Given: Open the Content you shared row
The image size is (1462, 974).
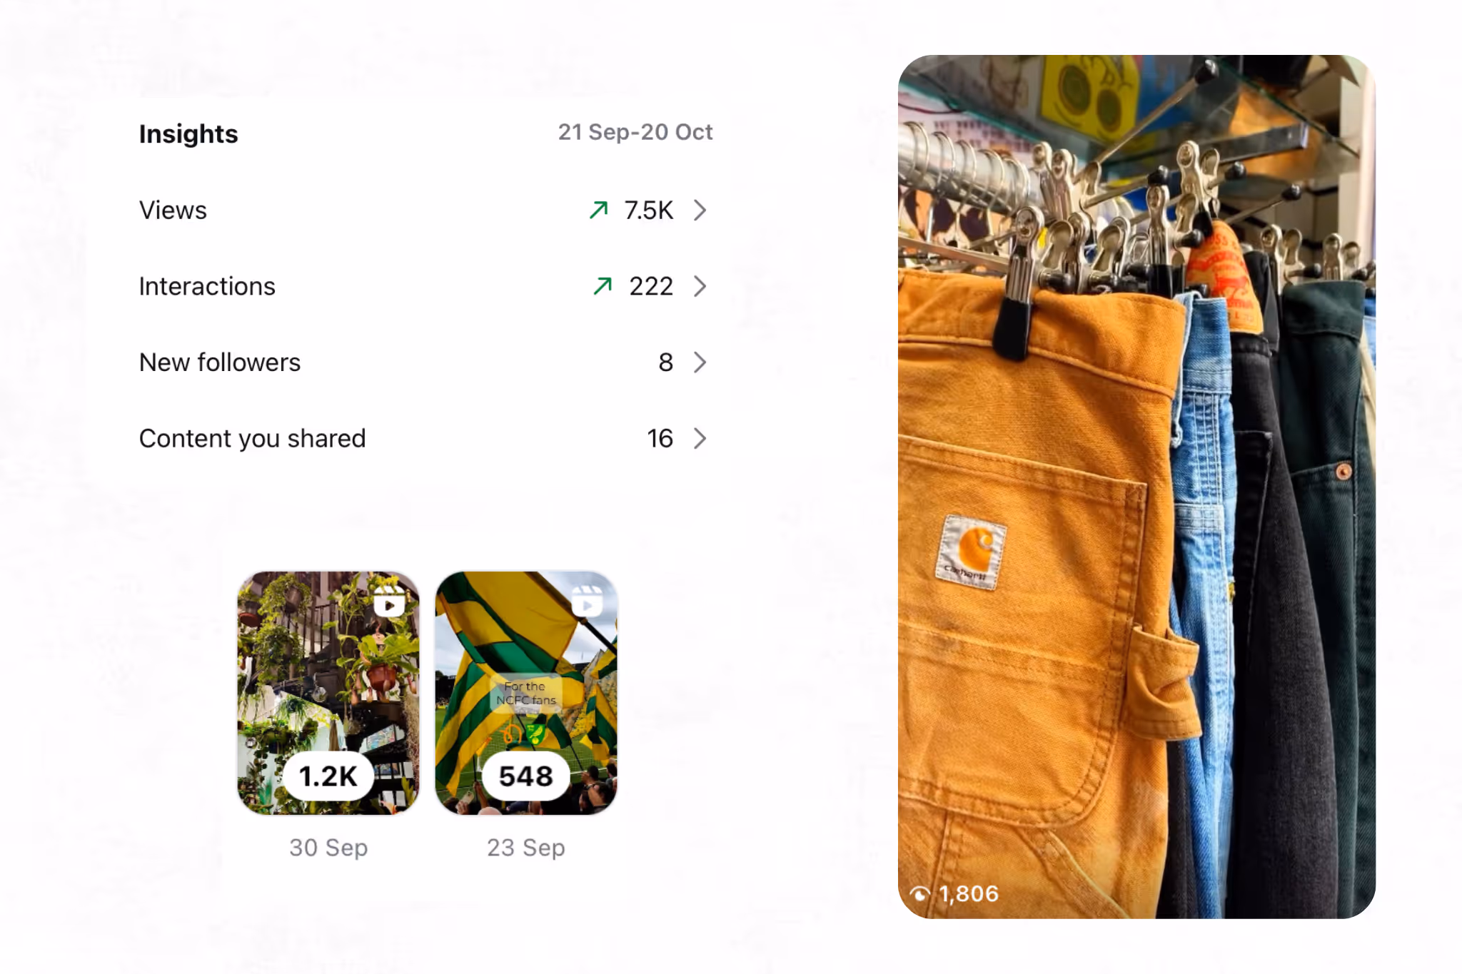Looking at the screenshot, I should [252, 438].
